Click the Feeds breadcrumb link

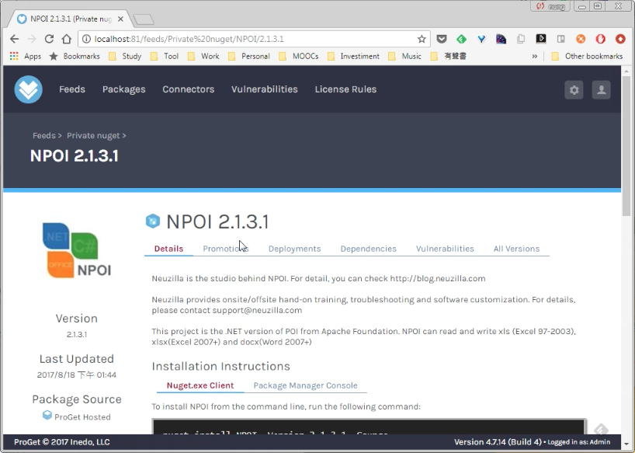43,135
